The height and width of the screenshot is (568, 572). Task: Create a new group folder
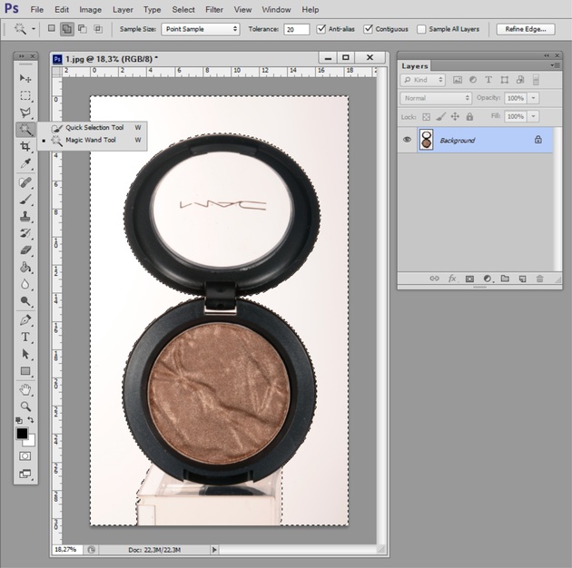(x=505, y=279)
